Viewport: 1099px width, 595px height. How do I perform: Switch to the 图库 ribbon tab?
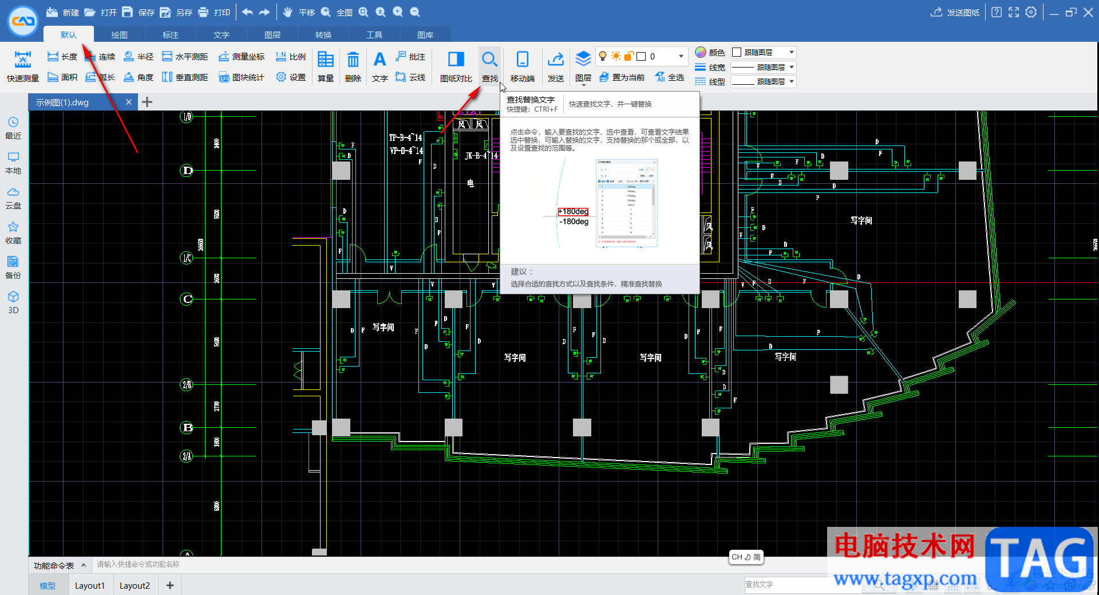coord(425,35)
